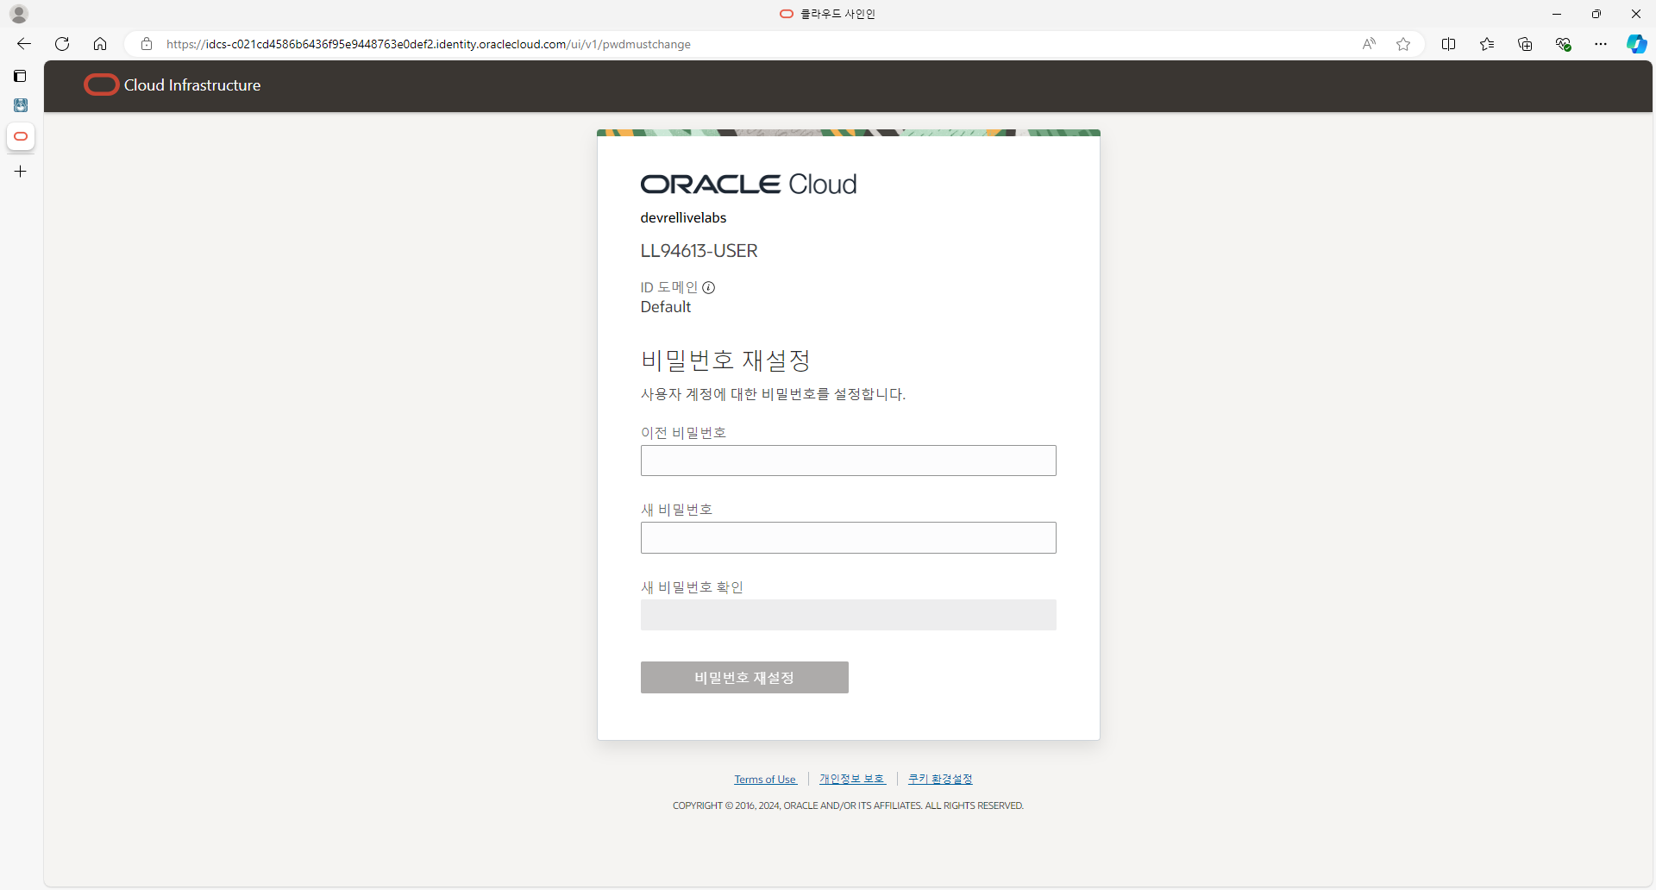Open the tab actions menu icon
Image resolution: width=1656 pixels, height=890 pixels.
coord(21,76)
